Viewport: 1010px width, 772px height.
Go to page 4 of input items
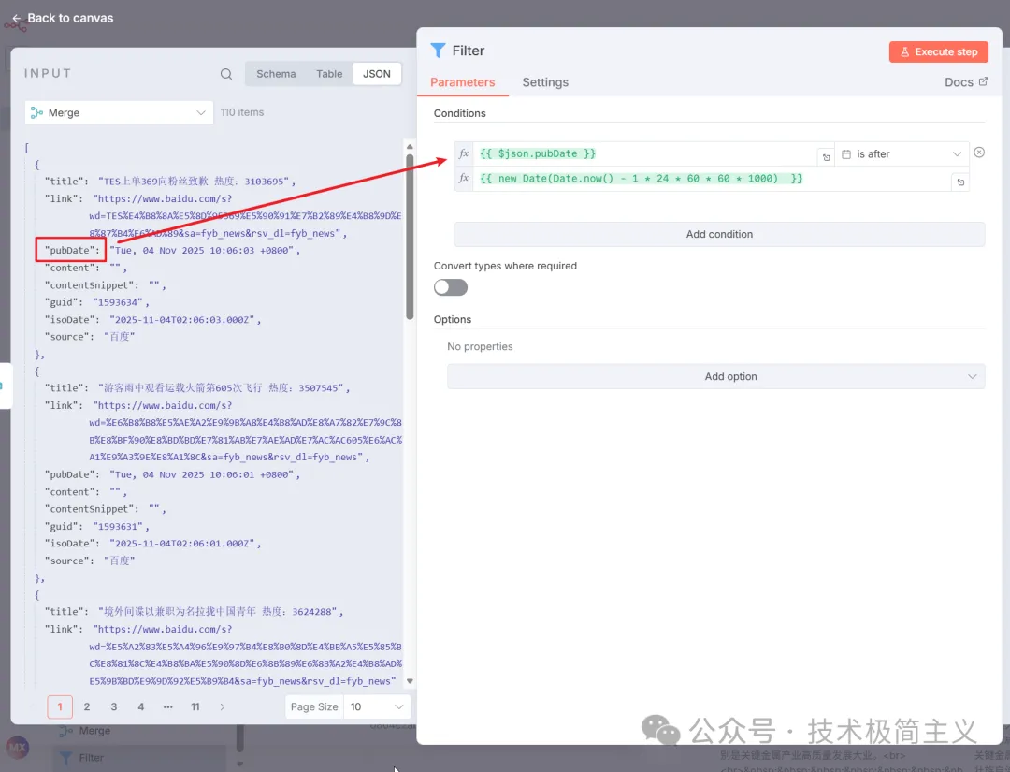point(141,706)
